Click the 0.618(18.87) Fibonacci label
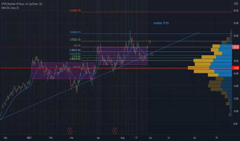The image size is (240, 141). click(x=75, y=54)
